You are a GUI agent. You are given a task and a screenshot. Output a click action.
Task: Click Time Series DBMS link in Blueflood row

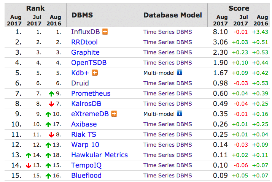click(167, 176)
